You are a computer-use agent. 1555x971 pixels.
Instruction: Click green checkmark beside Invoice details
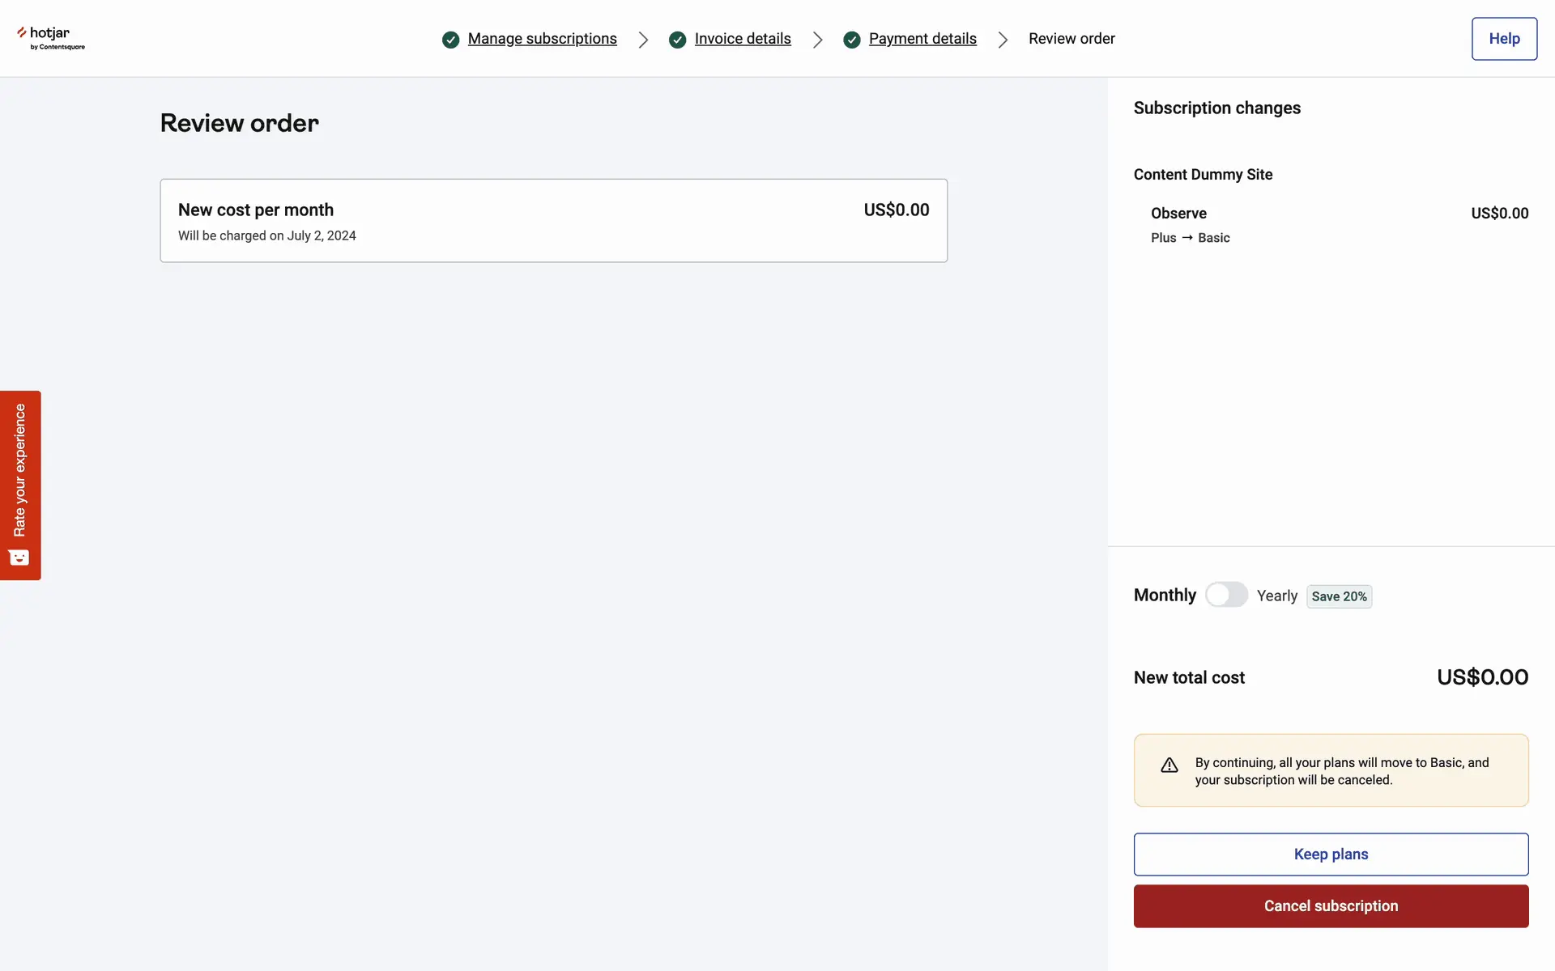(x=678, y=40)
